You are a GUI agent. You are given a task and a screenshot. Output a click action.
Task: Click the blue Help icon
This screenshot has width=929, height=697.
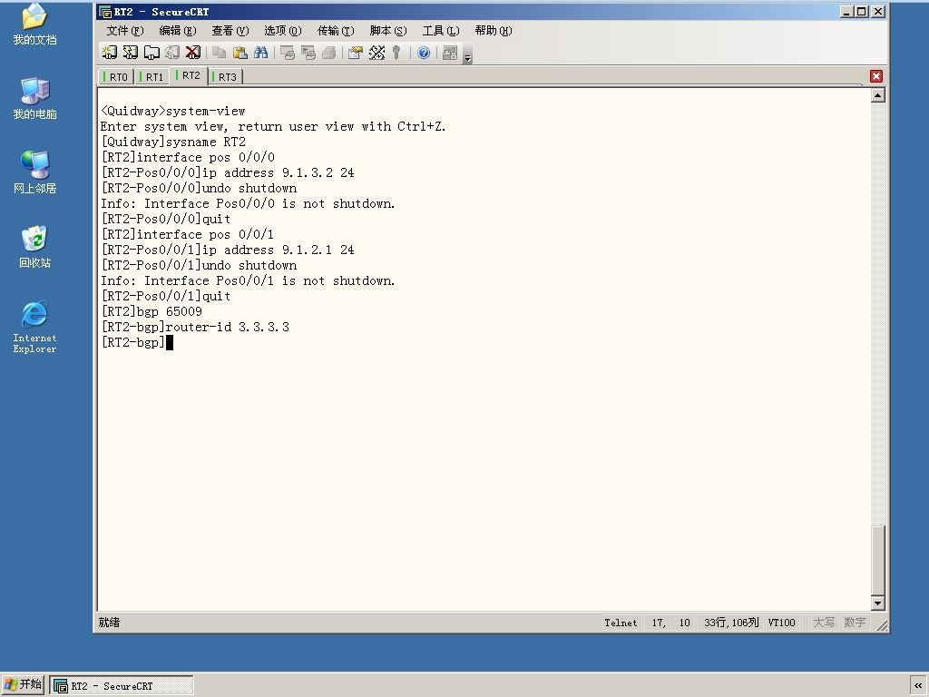424,53
